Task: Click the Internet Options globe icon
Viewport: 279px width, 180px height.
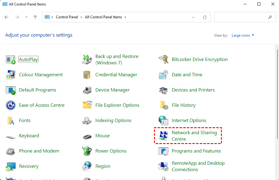Action: [x=163, y=120]
